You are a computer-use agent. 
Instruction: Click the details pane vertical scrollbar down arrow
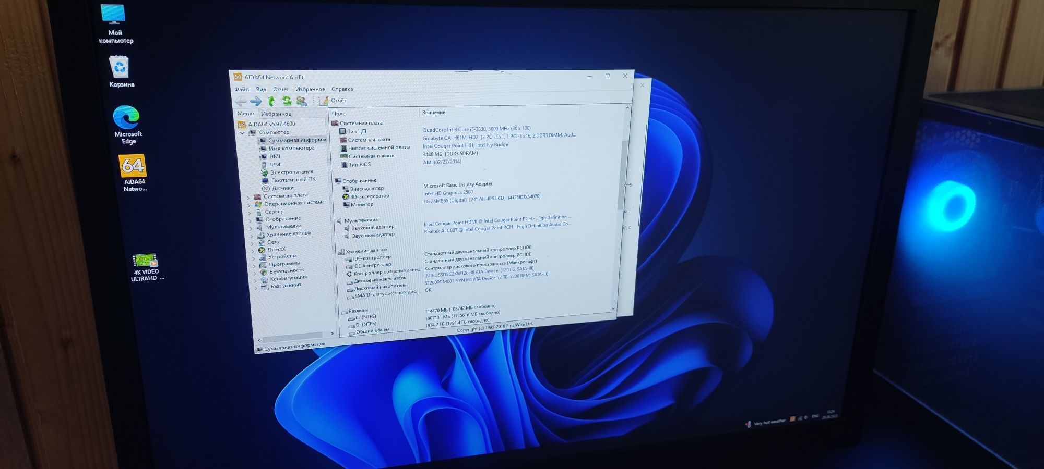click(x=613, y=308)
